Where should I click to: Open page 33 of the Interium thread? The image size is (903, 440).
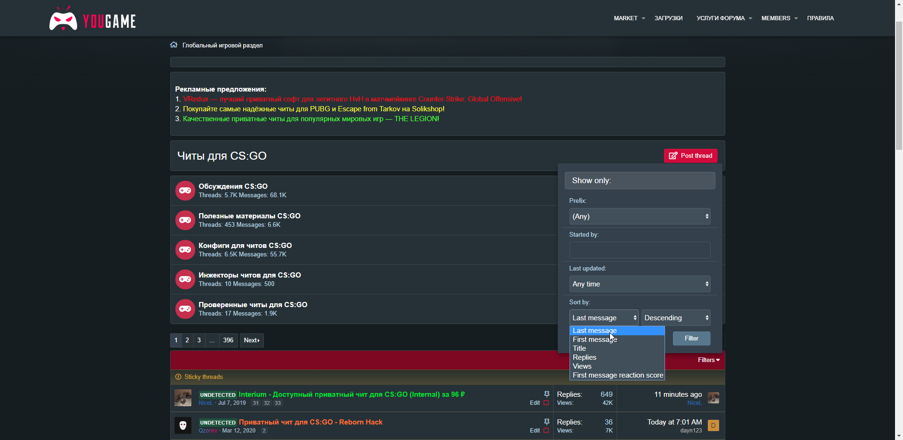278,403
